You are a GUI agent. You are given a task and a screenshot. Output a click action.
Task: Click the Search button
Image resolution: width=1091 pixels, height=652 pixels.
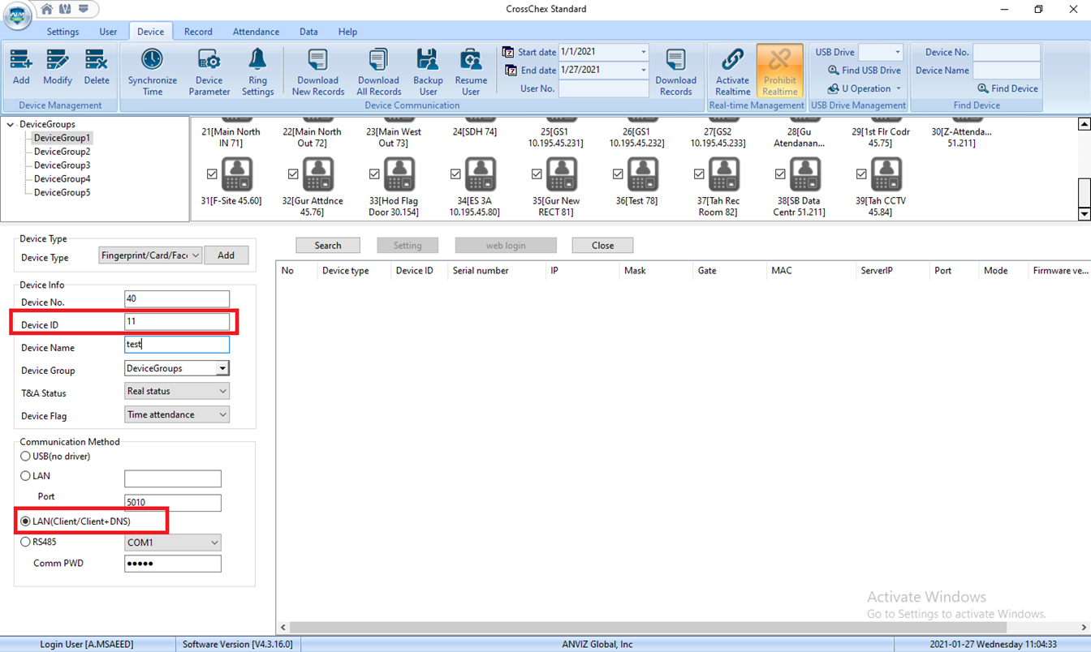pyautogui.click(x=328, y=245)
